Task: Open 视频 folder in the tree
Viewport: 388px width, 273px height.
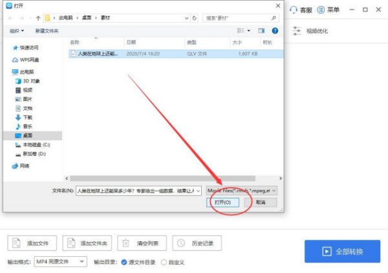Action: click(24, 90)
